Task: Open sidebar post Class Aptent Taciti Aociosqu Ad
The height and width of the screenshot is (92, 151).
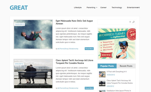Action: [x=120, y=82]
